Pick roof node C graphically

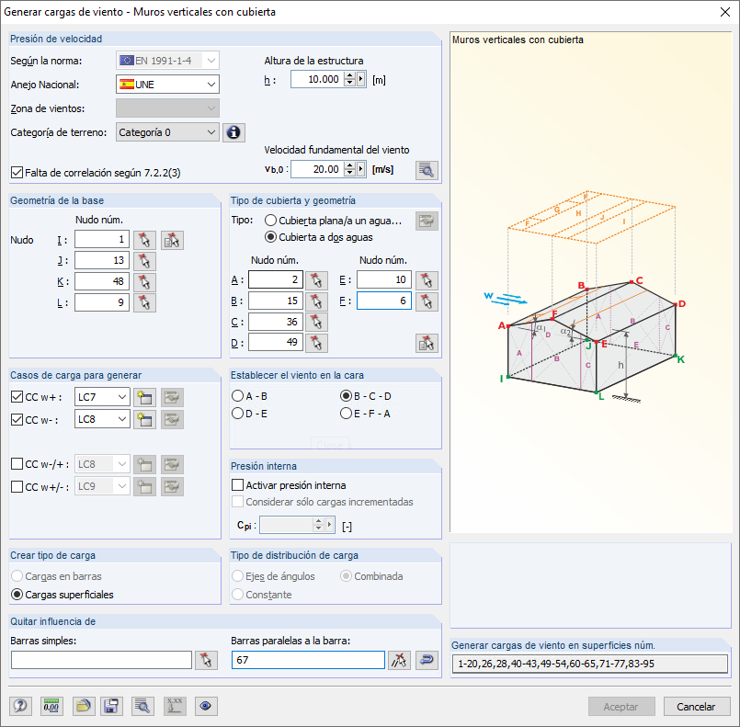[316, 323]
